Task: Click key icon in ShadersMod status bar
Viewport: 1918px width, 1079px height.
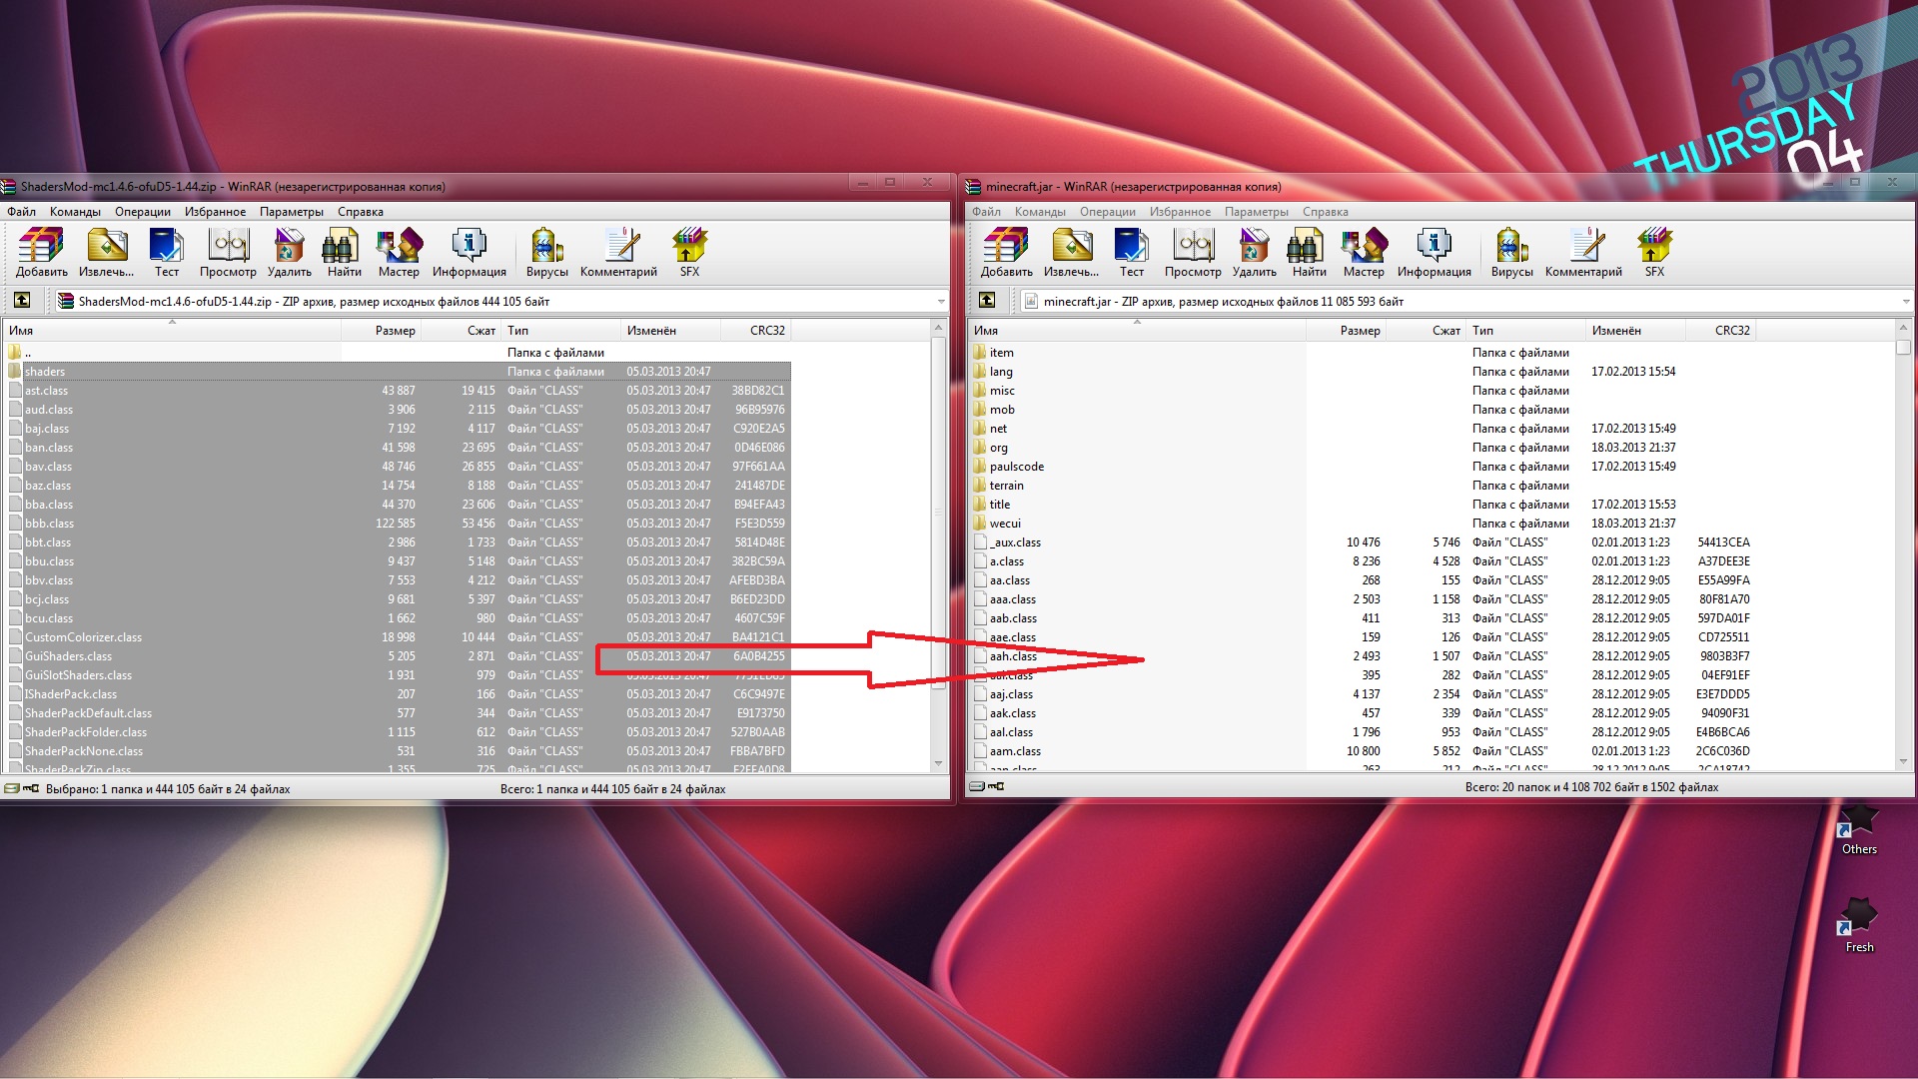Action: pos(31,788)
